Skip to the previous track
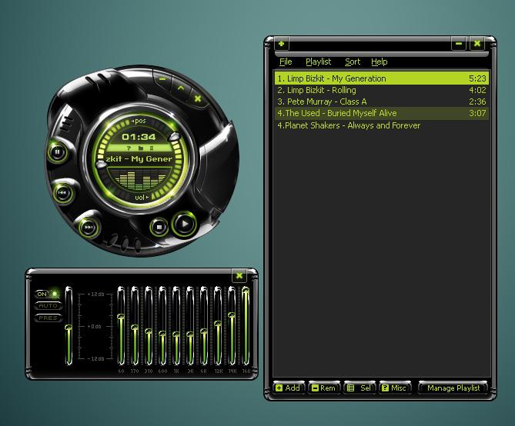The image size is (515, 426). pos(64,192)
